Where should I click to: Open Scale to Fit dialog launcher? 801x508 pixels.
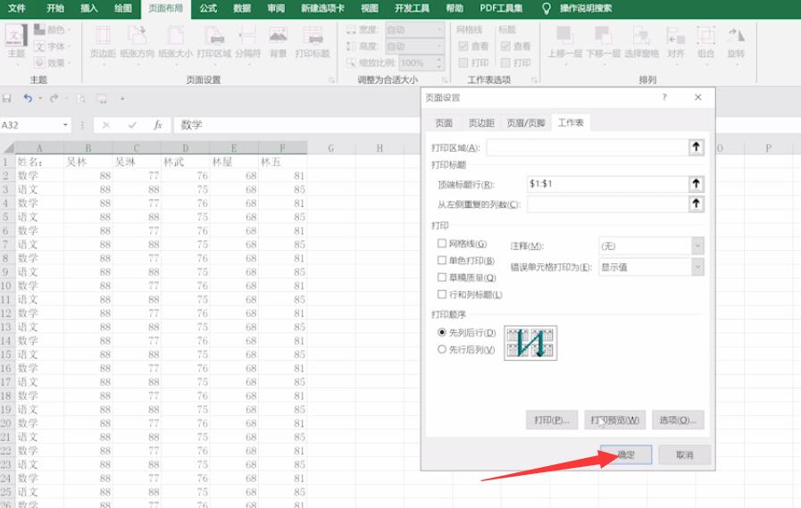pos(445,80)
